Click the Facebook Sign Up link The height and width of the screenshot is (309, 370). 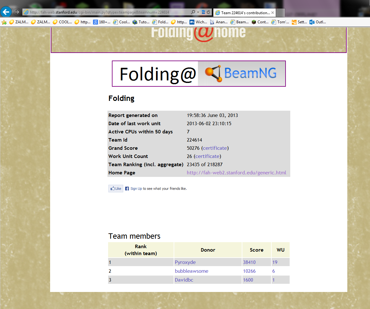tap(136, 188)
